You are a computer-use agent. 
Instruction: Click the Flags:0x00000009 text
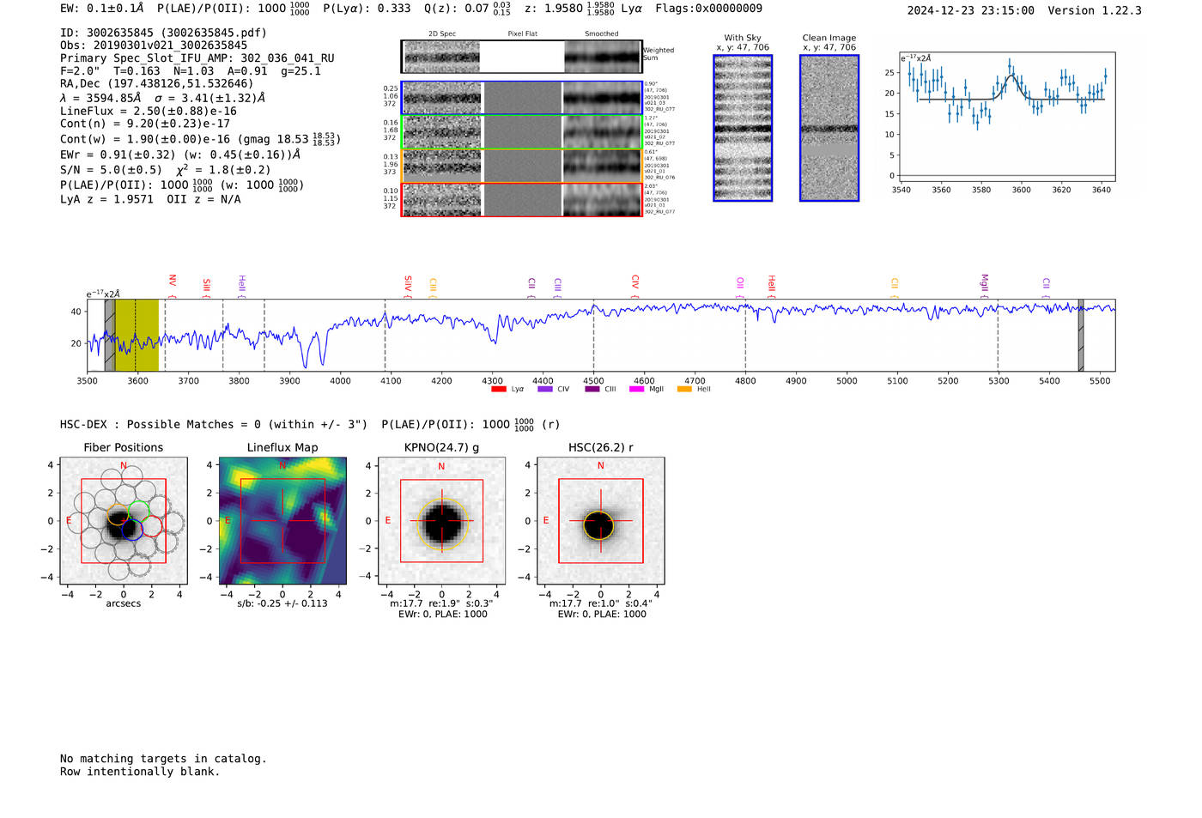click(708, 9)
